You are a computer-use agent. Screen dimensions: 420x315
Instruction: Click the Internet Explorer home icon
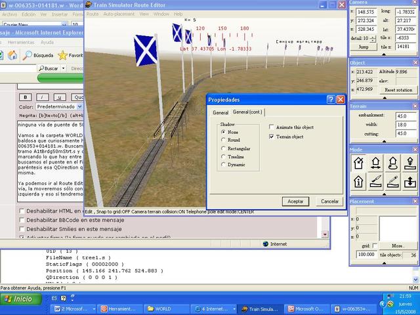click(12, 55)
